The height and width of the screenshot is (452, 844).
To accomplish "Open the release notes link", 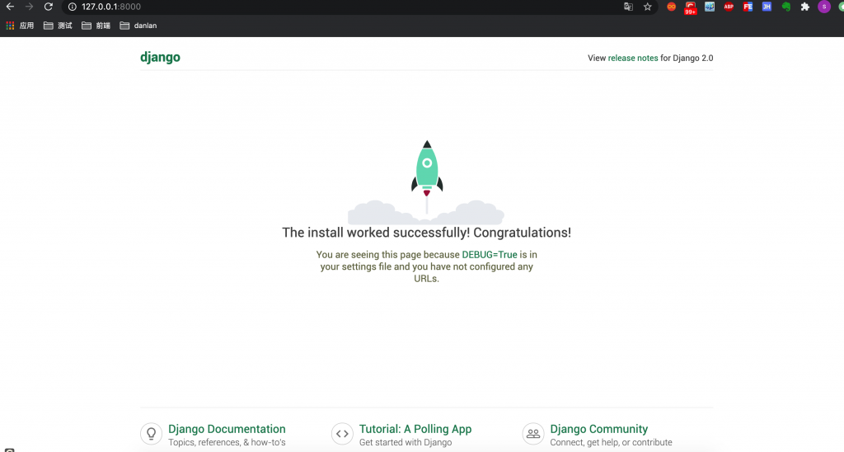I will tap(633, 59).
